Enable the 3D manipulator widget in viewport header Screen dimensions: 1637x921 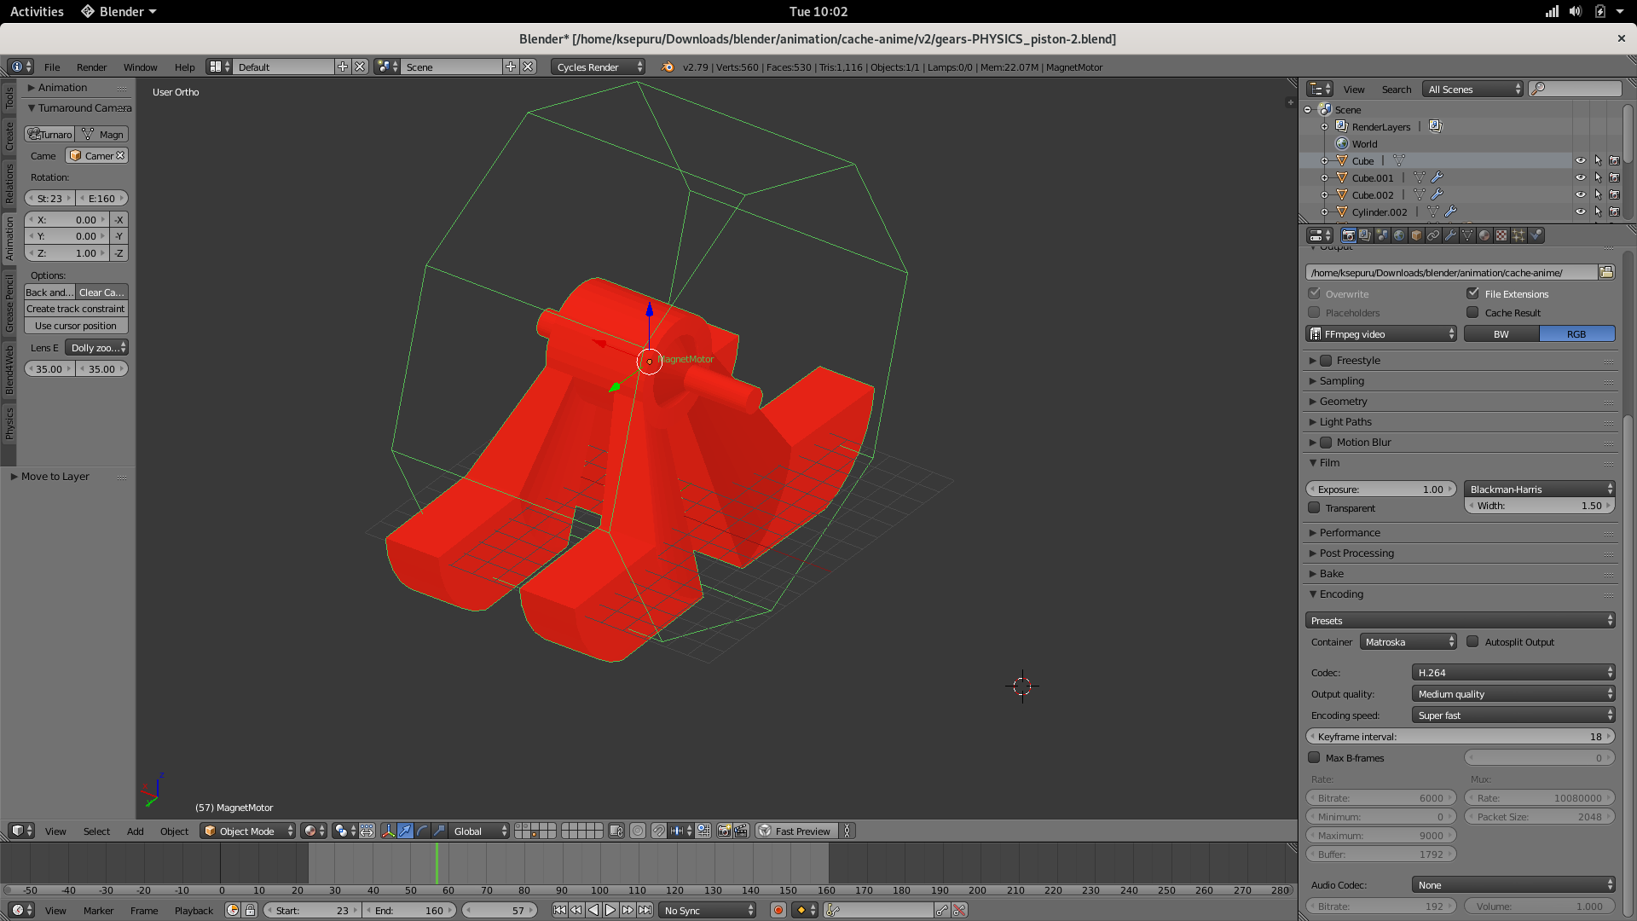coord(389,831)
